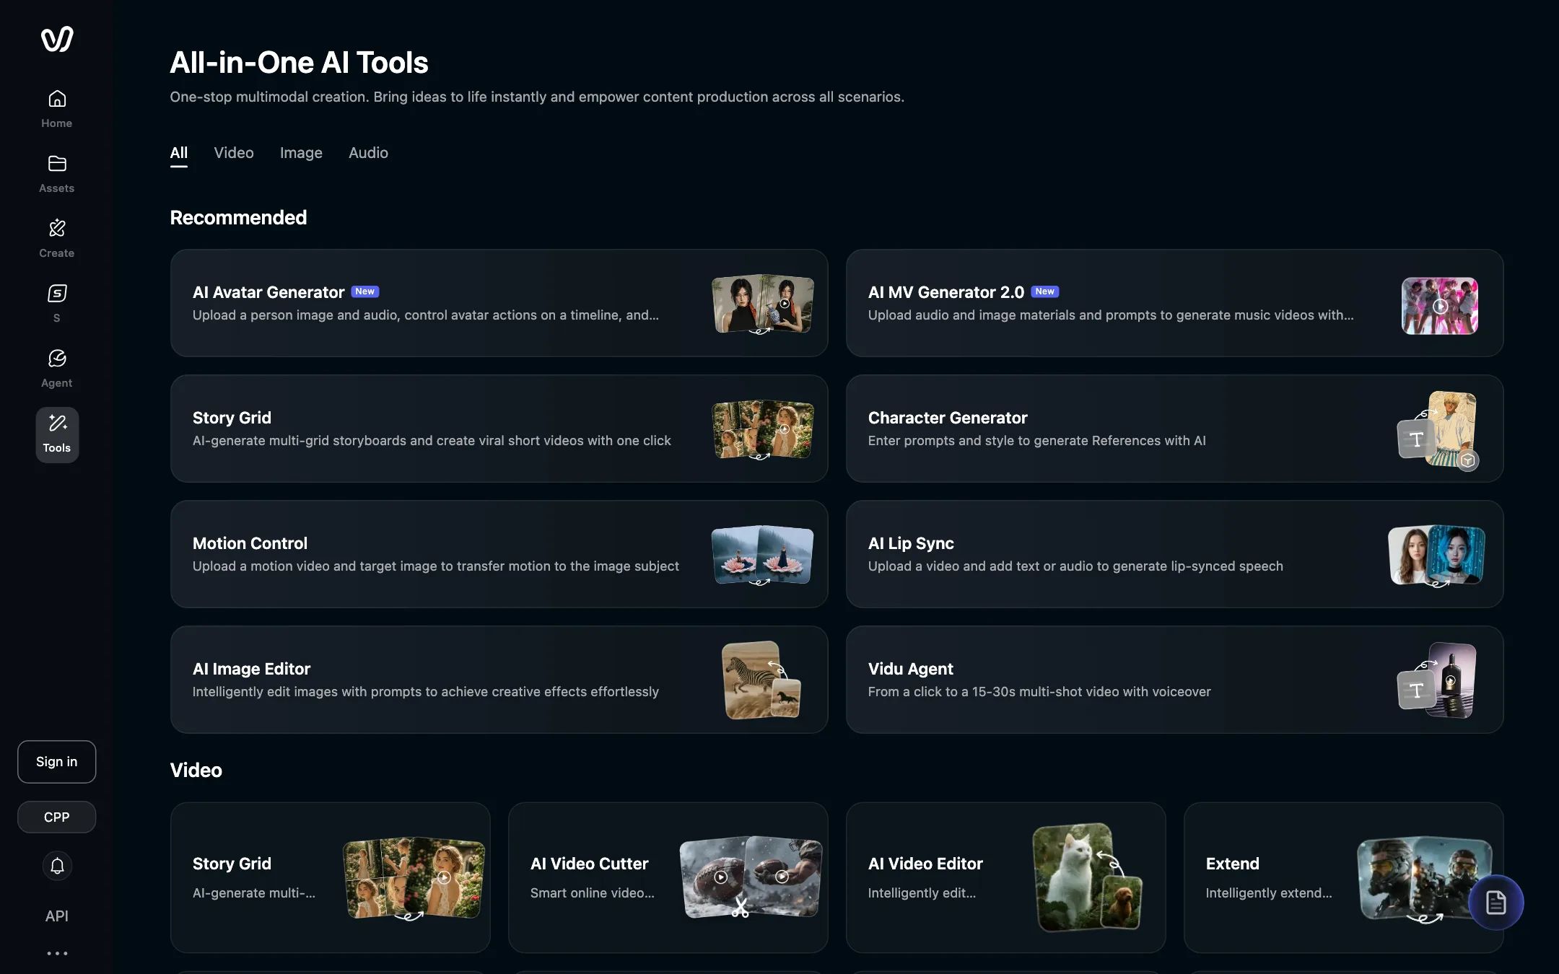1559x974 pixels.
Task: Open the AI Video Cutter card
Action: point(668,877)
